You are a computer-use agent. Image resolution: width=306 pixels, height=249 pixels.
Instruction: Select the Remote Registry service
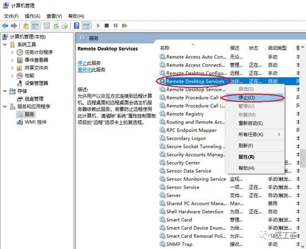click(185, 114)
